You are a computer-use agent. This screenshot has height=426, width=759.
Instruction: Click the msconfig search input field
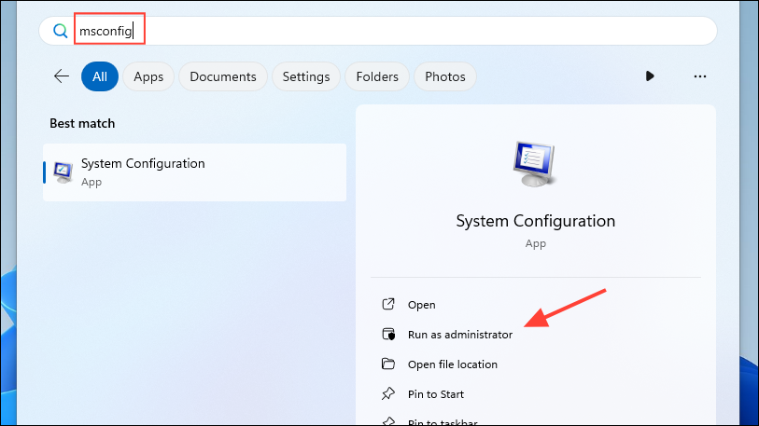coord(377,31)
